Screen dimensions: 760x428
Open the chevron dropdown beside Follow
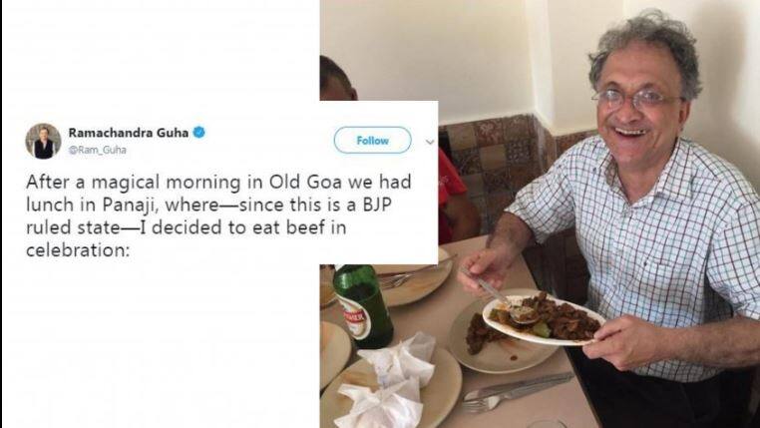click(x=430, y=142)
